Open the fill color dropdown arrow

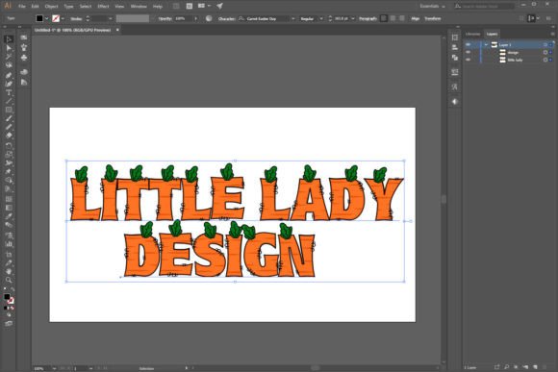click(46, 18)
